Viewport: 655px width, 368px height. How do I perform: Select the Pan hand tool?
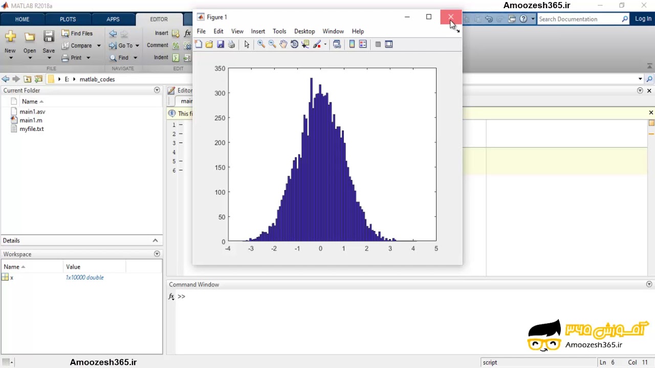[x=283, y=44]
